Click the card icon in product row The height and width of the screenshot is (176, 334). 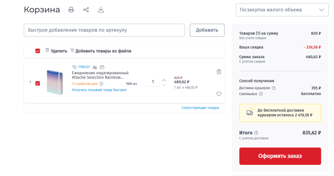(102, 67)
